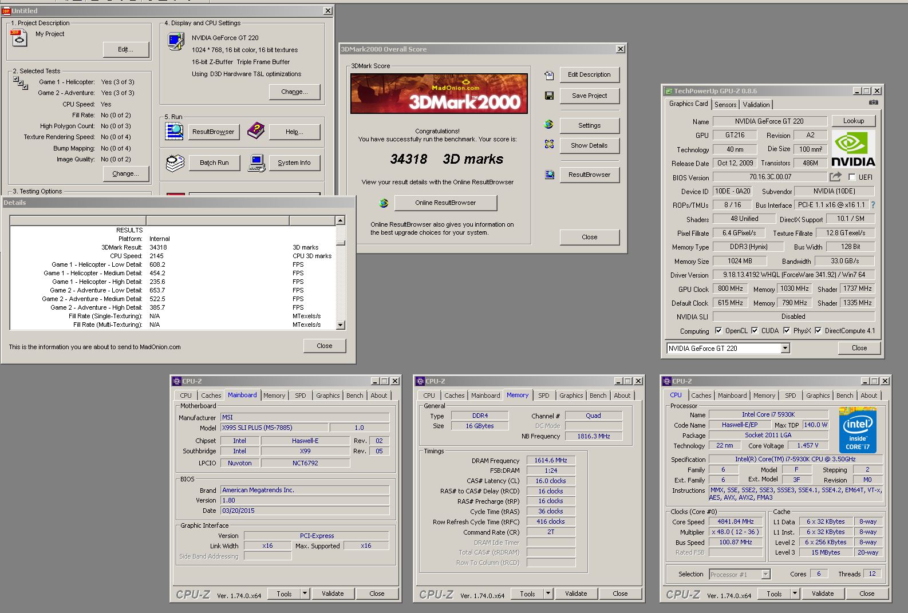Click the Multiplier value x 48.0 ( 12 - 36 )
The width and height of the screenshot is (908, 613).
pos(736,532)
